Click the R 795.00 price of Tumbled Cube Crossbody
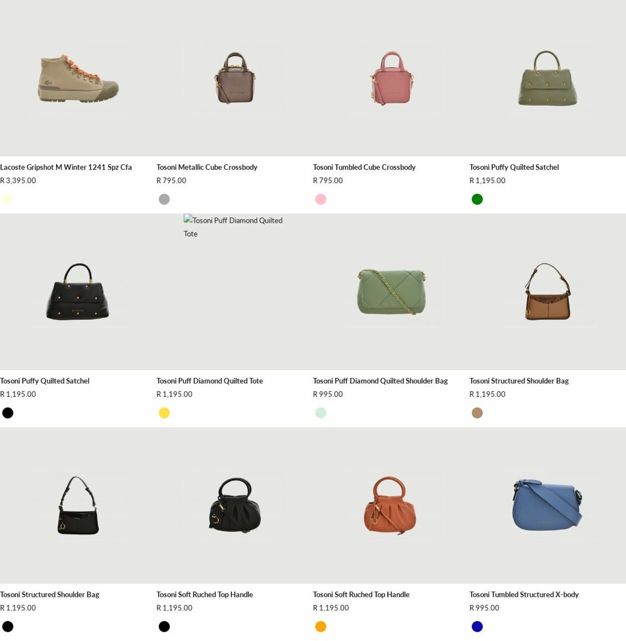 (328, 181)
